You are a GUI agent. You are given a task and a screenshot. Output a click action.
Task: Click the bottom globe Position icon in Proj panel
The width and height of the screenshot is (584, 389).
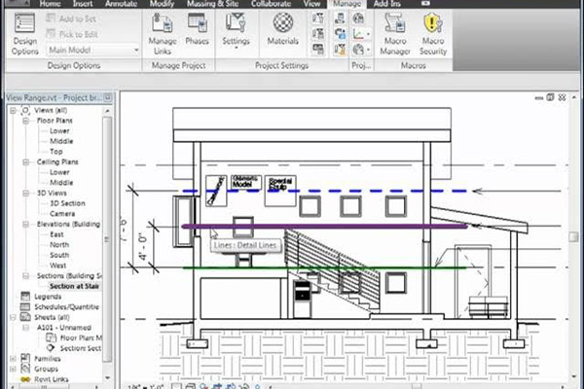click(358, 50)
